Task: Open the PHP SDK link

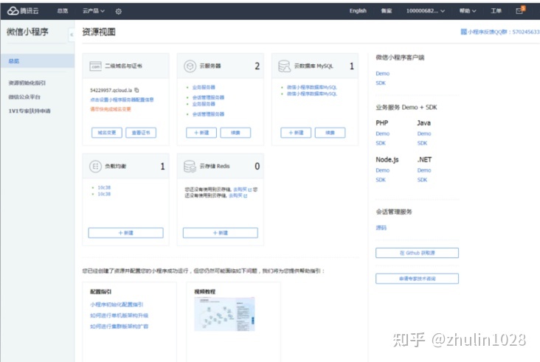Action: 381,143
